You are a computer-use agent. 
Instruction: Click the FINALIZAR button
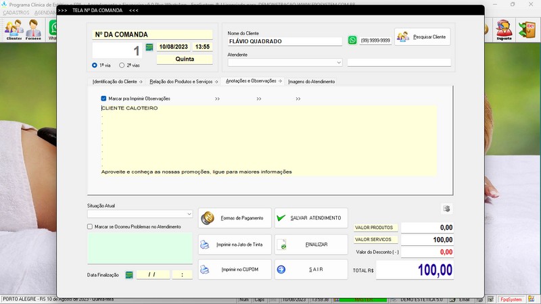coord(311,245)
